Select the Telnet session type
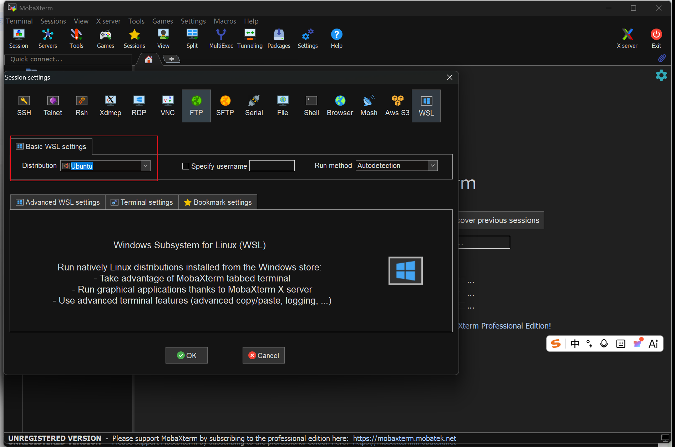The image size is (675, 447). (53, 106)
